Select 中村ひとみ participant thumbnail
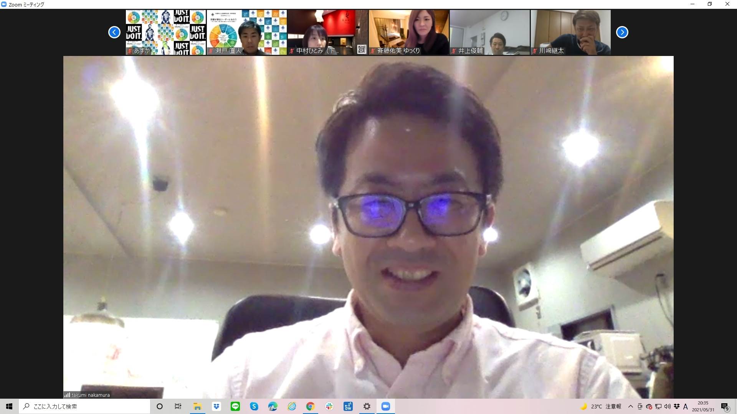The width and height of the screenshot is (737, 414). pyautogui.click(x=328, y=32)
